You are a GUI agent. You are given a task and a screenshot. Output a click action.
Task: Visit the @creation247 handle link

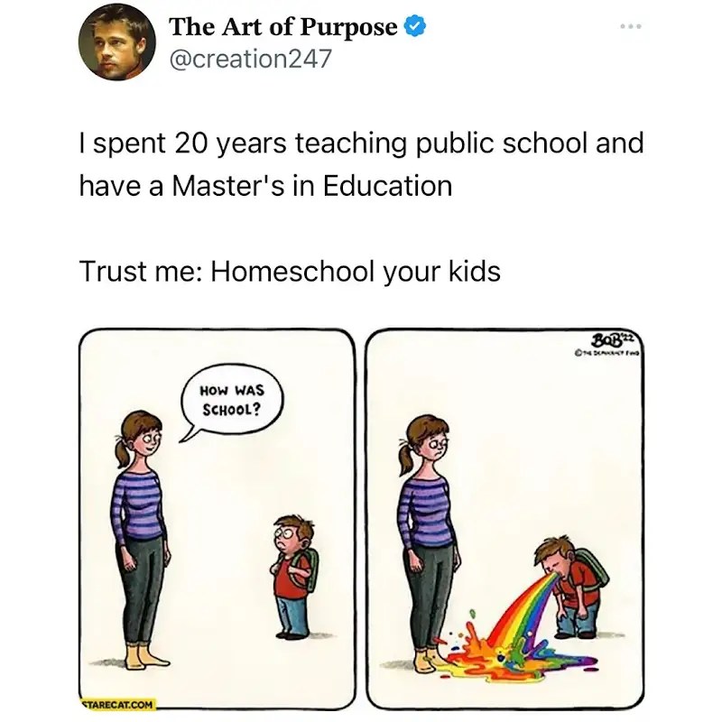click(x=251, y=59)
